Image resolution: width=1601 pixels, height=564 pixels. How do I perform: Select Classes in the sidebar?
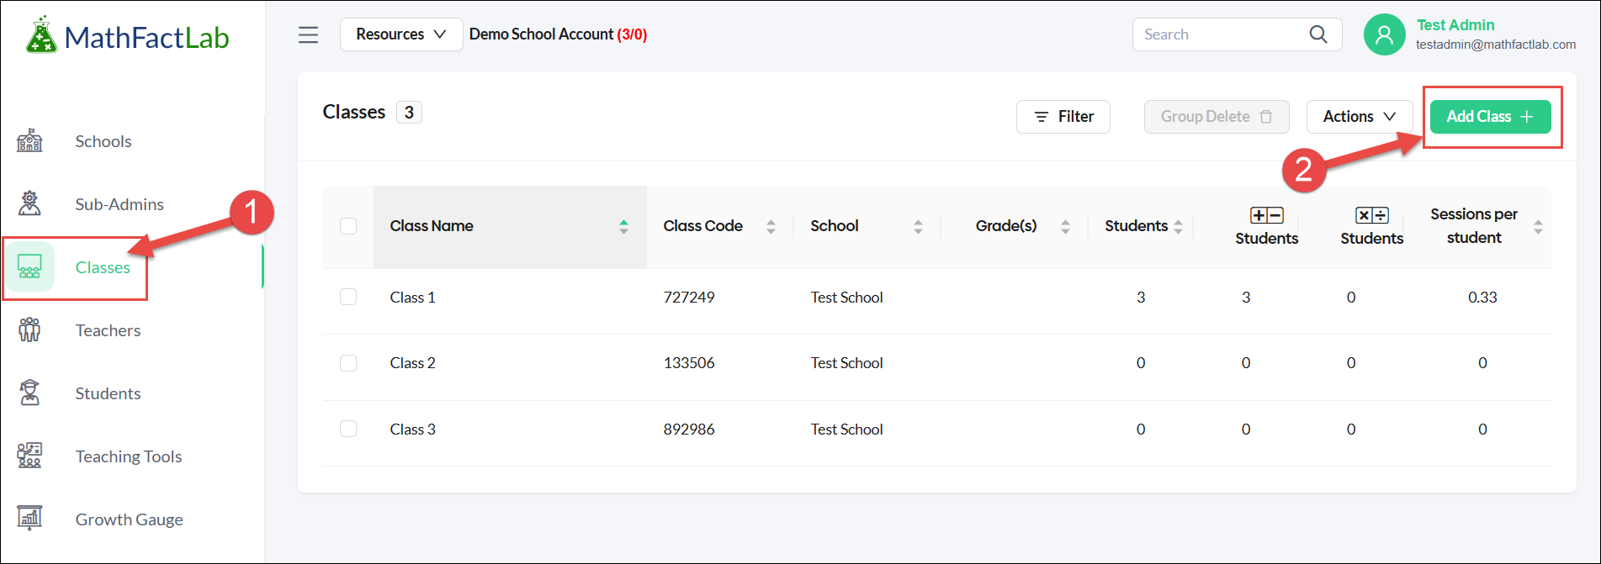(x=103, y=267)
